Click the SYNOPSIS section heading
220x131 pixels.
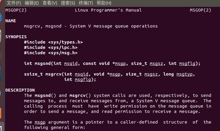click(x=16, y=37)
